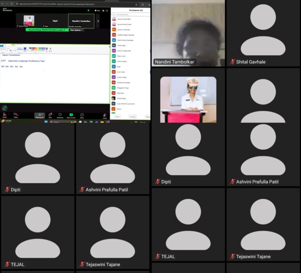Expand the View Options dropdown
Image resolution: width=301 pixels, height=273 pixels.
pos(76,30)
